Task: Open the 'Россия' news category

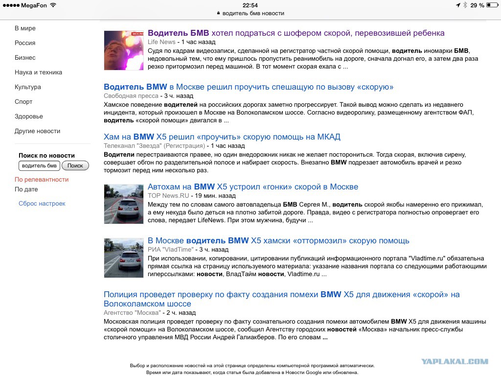Action: (25, 43)
